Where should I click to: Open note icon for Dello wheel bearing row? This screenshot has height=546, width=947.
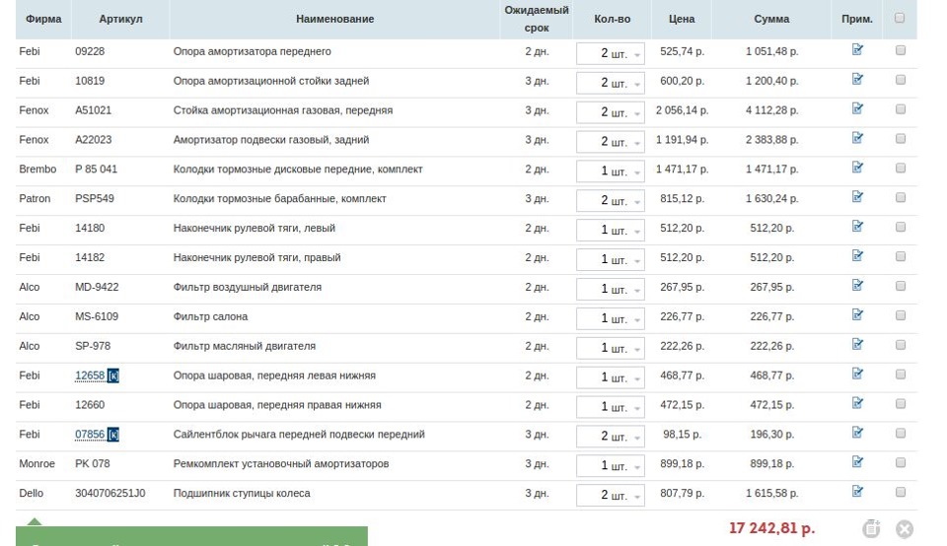[857, 492]
